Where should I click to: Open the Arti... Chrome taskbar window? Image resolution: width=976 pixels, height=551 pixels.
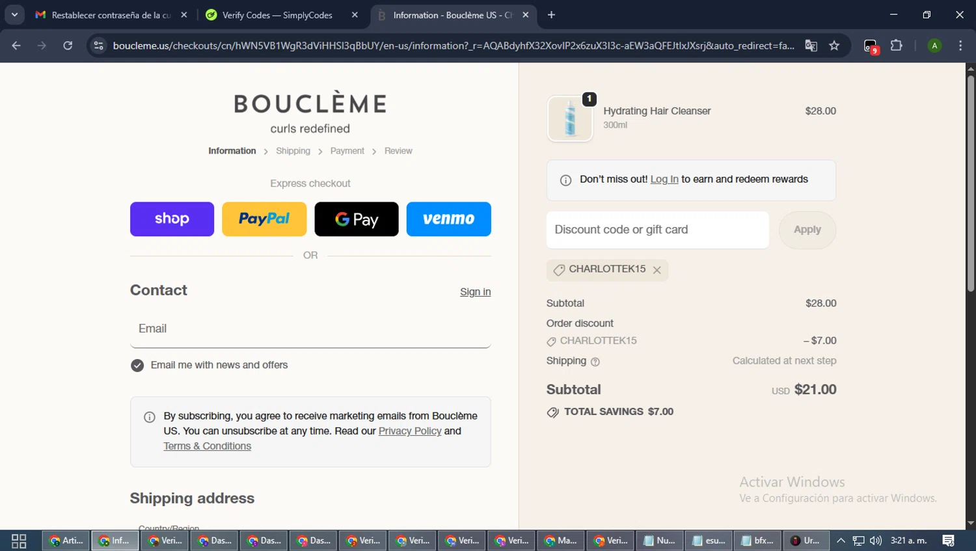pos(66,541)
